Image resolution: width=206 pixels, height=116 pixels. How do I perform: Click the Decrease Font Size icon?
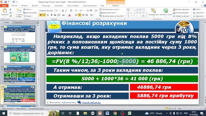[66, 11]
